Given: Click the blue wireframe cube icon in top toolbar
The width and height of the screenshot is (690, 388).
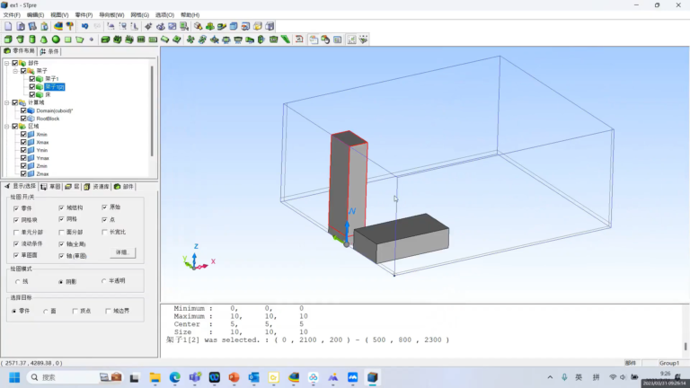Looking at the screenshot, I should pos(234,26).
